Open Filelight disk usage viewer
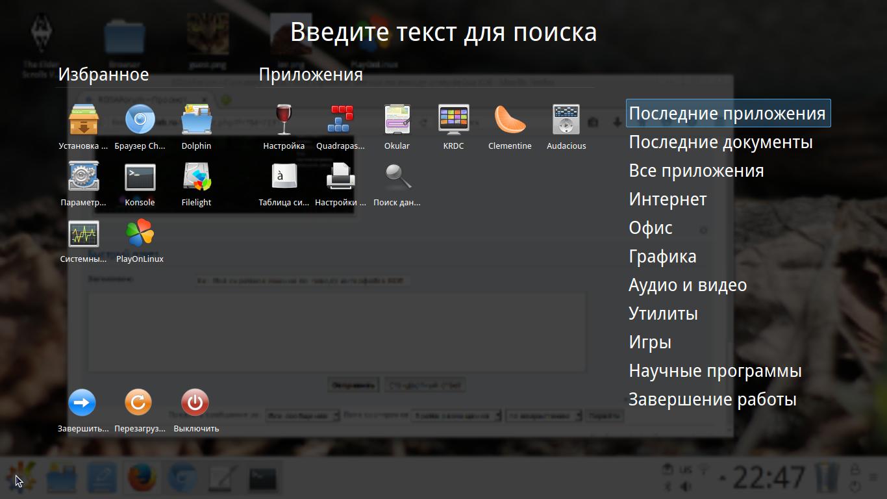The width and height of the screenshot is (887, 499). pyautogui.click(x=196, y=184)
